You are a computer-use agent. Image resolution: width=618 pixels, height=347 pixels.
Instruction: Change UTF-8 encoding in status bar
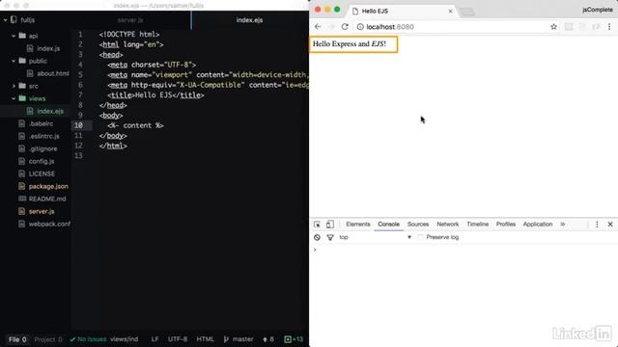pyautogui.click(x=178, y=339)
